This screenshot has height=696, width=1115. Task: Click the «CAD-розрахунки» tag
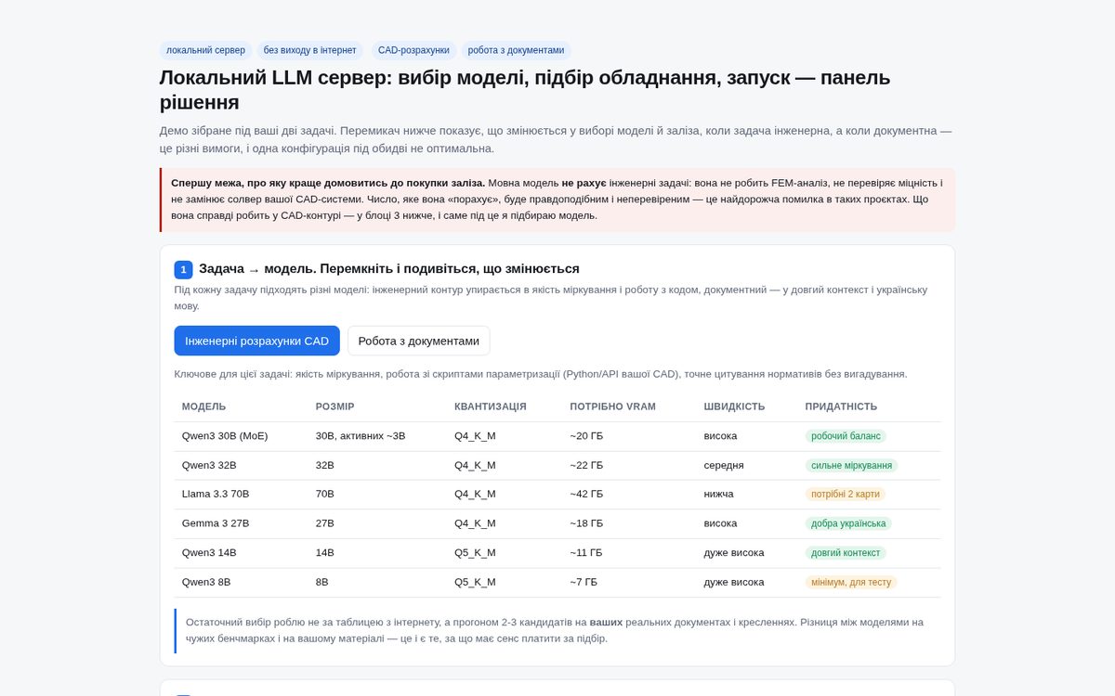(413, 50)
